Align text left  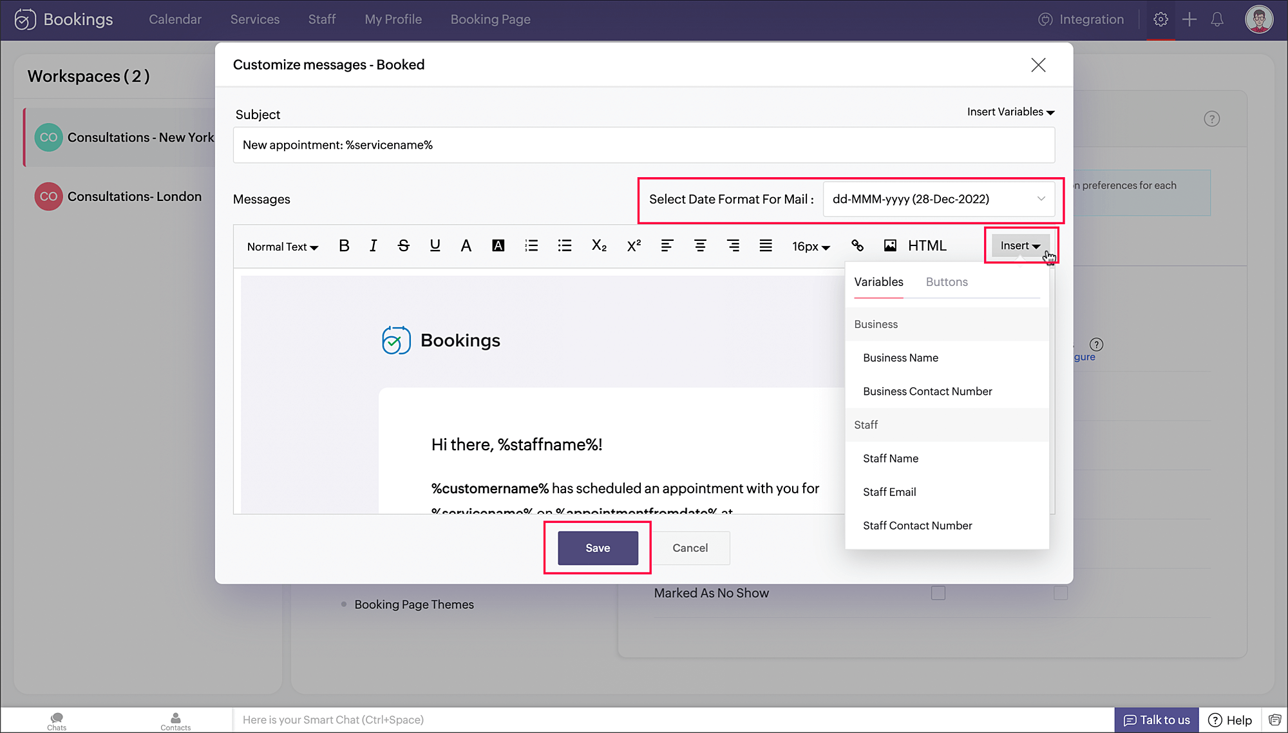click(667, 245)
